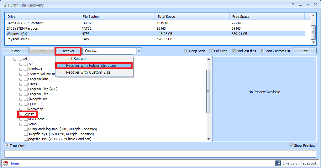Expand the ProgramData folder node
This screenshot has width=321, height=168.
(21, 79)
